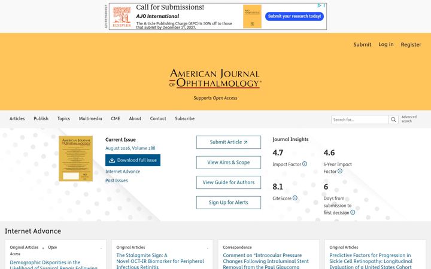
Task: Open 5-Year Impact Factor info icon
Action: (340, 171)
